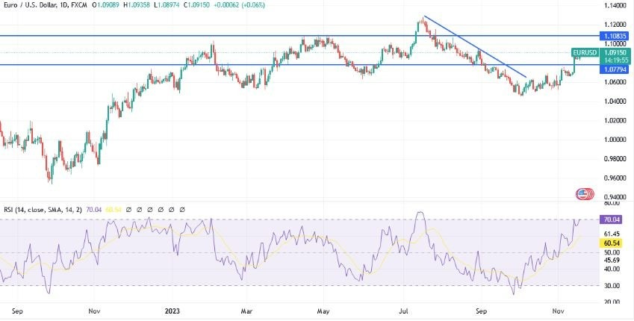634x321 pixels.
Task: Click the 20.00 RSI axis label
Action: click(612, 302)
